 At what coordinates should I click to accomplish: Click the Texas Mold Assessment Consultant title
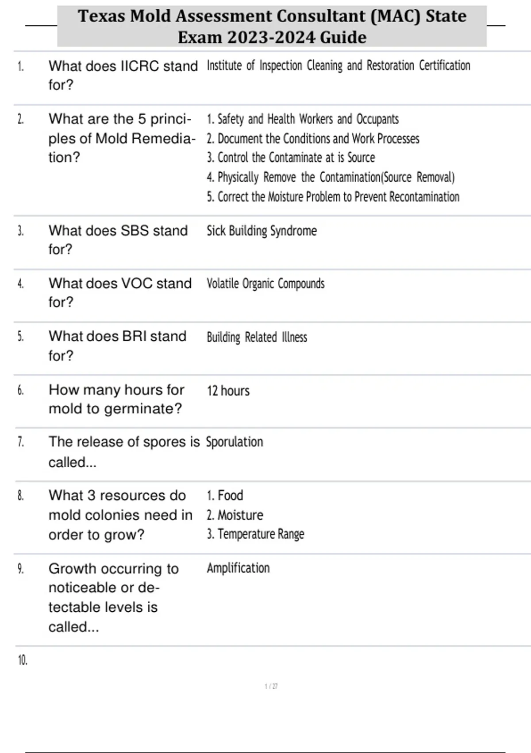[272, 27]
